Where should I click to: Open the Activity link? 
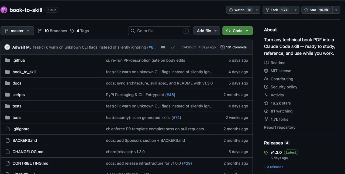coord(277,95)
